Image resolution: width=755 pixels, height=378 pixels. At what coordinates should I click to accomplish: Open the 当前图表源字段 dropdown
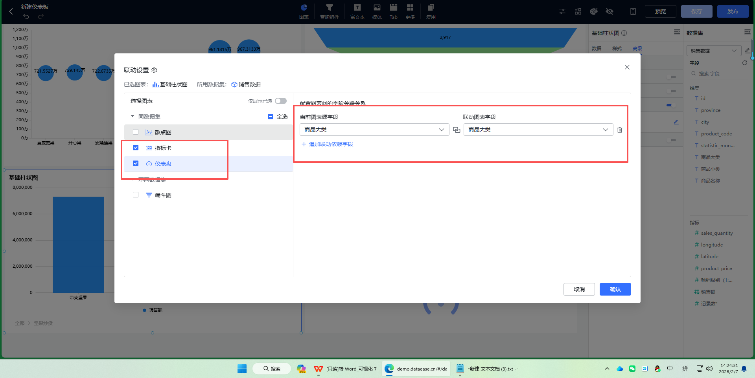point(442,130)
